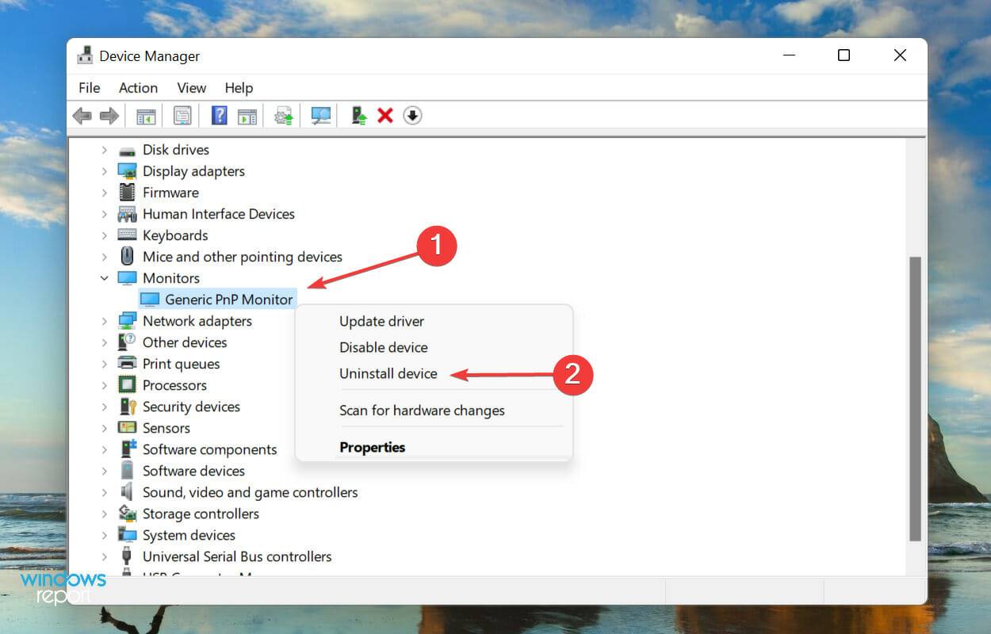Open Help documentation via the question mark icon
This screenshot has height=634, width=991.
[218, 115]
